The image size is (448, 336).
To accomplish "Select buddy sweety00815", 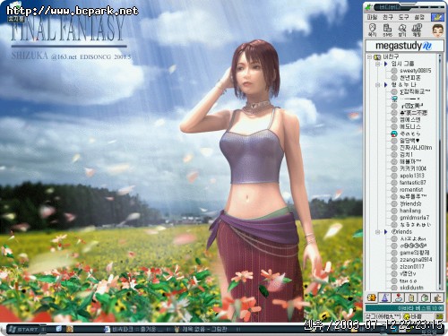I will pos(416,71).
